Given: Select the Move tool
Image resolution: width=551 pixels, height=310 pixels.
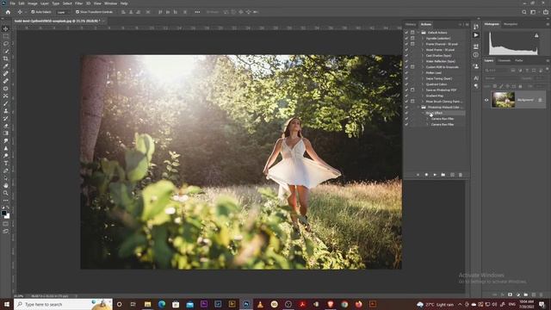Looking at the screenshot, I should point(6,28).
